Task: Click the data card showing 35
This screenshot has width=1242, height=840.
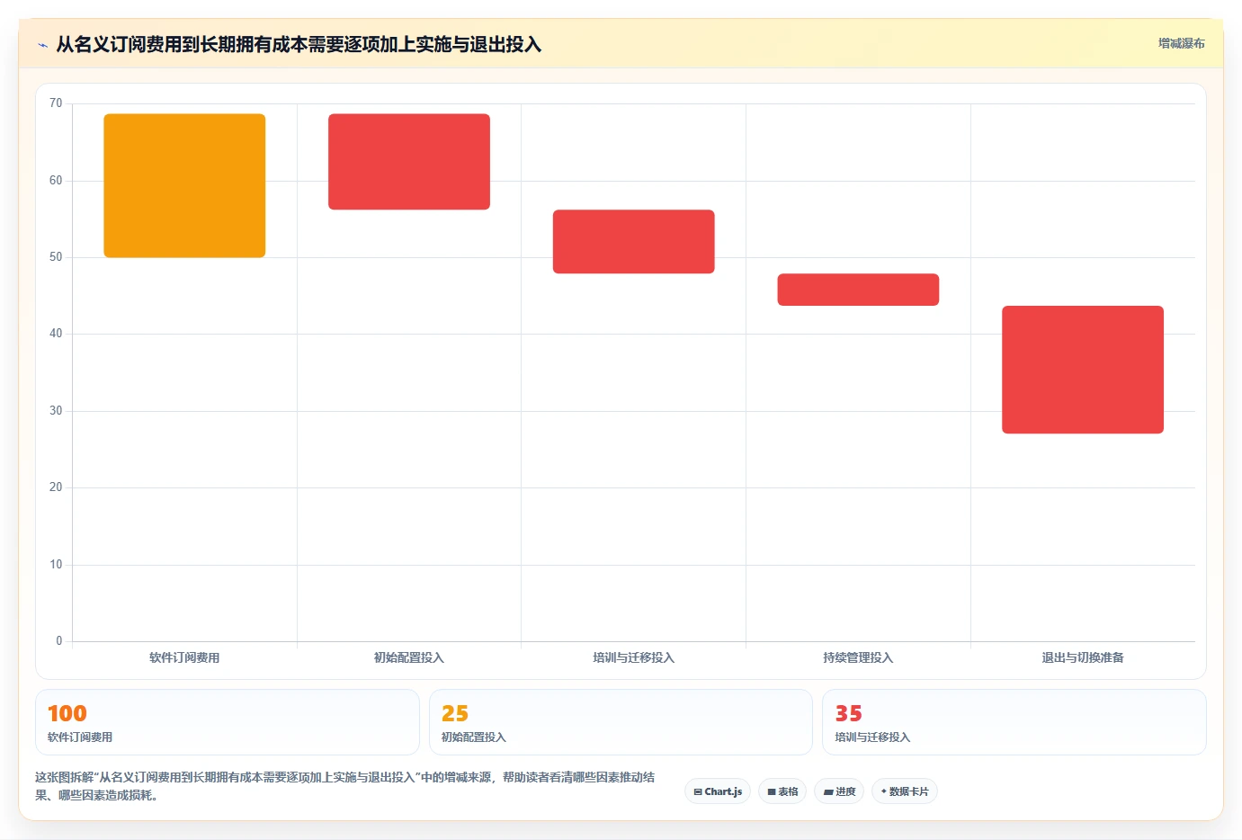Action: tap(1014, 722)
